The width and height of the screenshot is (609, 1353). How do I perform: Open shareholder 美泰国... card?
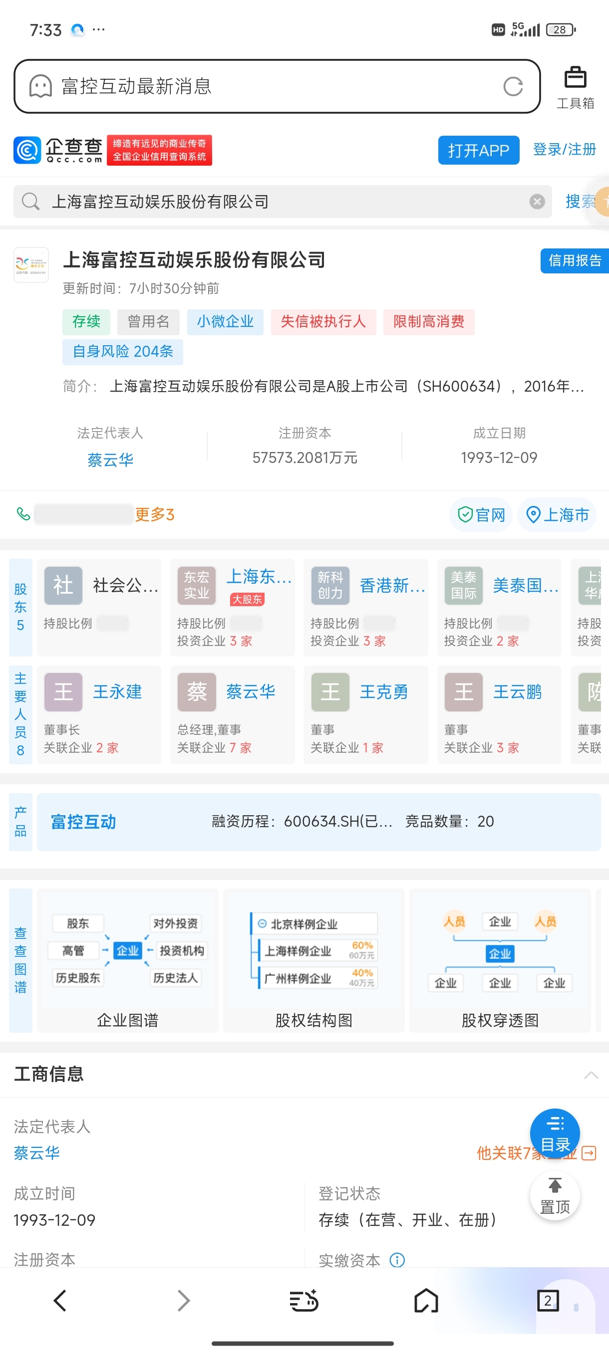pos(499,607)
